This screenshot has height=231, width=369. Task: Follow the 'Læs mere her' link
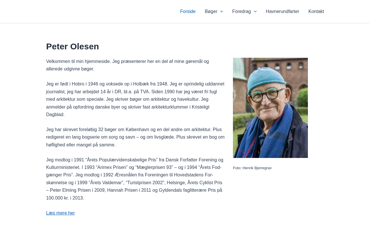60,213
